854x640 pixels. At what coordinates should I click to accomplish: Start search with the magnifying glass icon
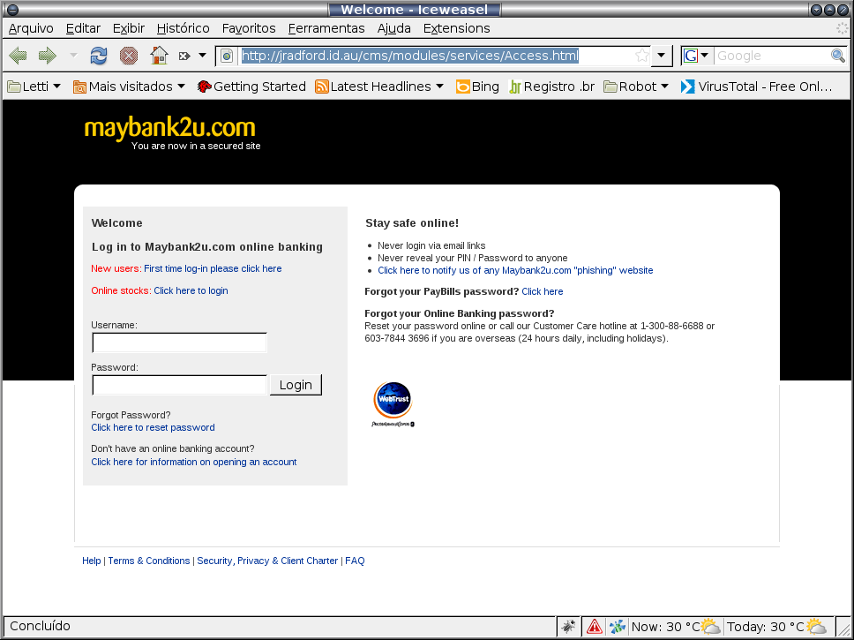(837, 56)
